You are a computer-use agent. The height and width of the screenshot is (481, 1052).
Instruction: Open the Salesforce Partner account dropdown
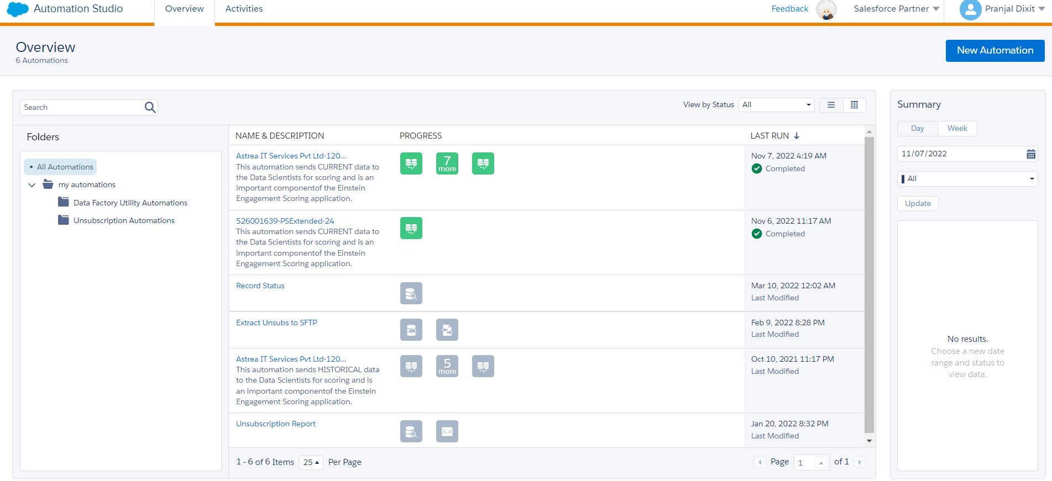click(x=896, y=9)
